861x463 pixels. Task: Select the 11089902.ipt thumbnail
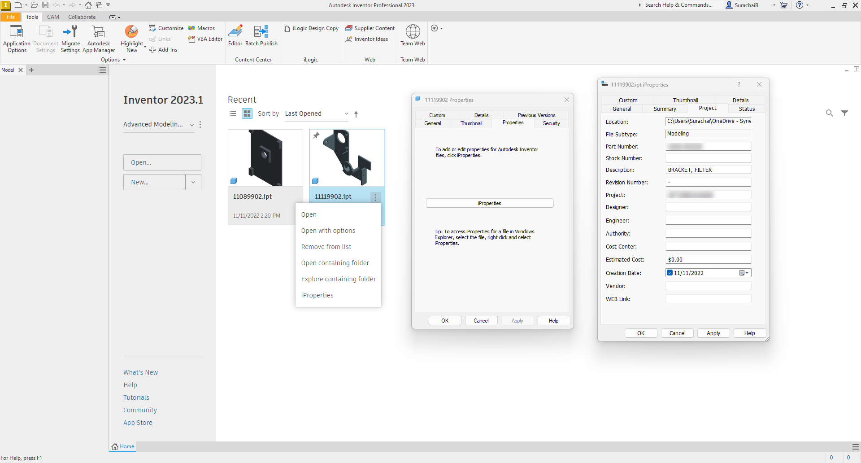265,158
